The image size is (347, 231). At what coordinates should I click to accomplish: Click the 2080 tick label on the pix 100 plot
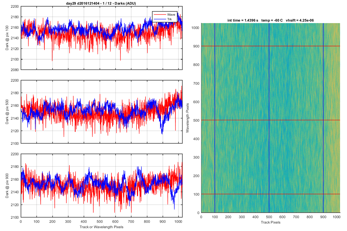(15, 70)
